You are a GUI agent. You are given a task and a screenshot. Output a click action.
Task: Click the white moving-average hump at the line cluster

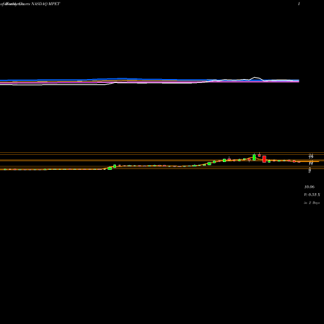pyautogui.click(x=256, y=78)
